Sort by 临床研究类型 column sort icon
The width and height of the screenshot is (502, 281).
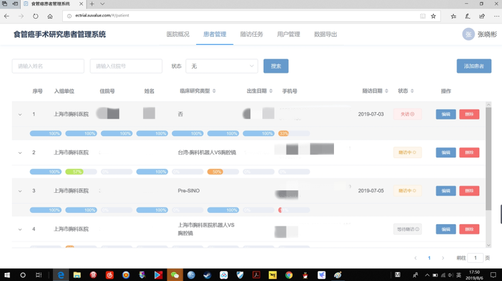213,91
